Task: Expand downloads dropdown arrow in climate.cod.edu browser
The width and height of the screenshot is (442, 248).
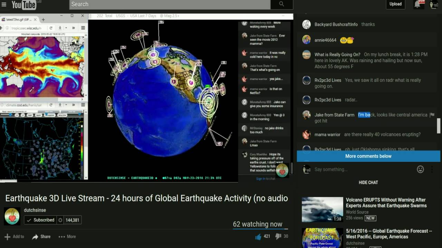Action: point(66,105)
